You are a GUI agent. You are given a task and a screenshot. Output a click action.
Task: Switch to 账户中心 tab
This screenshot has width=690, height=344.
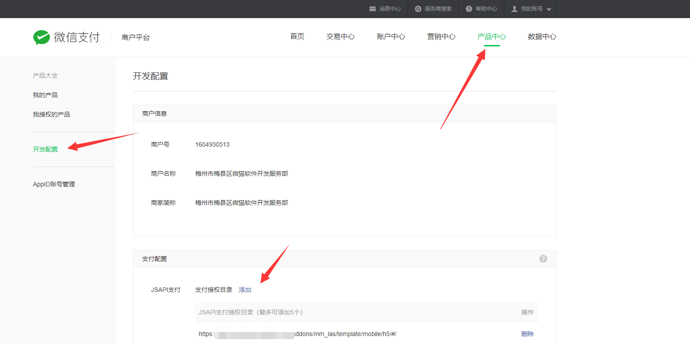pos(391,37)
